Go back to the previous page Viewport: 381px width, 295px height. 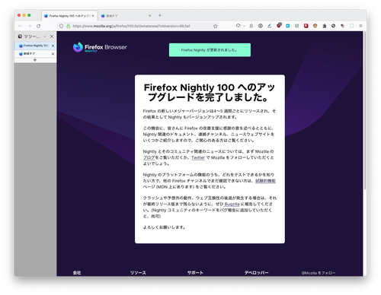[x=21, y=26]
